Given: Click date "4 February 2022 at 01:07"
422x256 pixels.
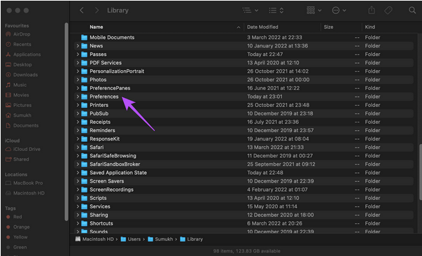Looking at the screenshot, I should (277, 190).
